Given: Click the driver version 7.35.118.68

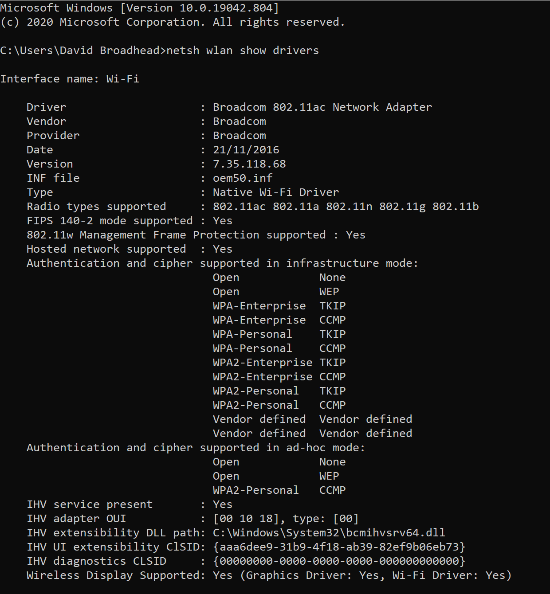Looking at the screenshot, I should [249, 164].
